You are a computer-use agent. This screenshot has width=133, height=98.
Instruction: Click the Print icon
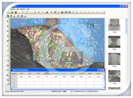coord(47,12)
